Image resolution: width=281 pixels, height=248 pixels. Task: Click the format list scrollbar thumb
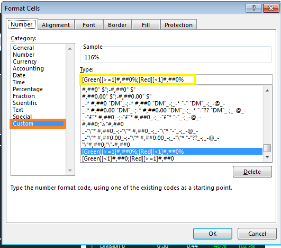[x=267, y=148]
